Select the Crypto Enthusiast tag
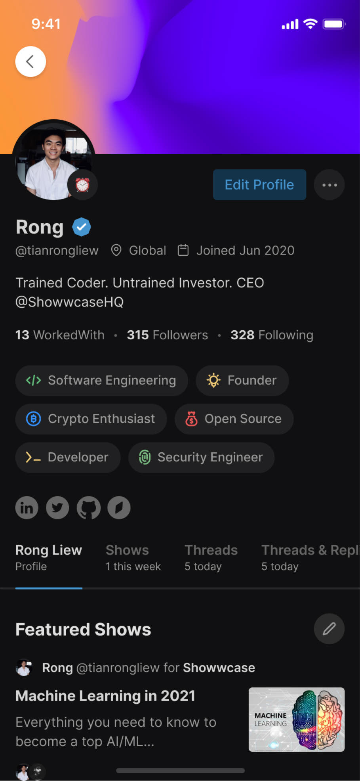Screen dimensions: 360x781 click(x=91, y=419)
